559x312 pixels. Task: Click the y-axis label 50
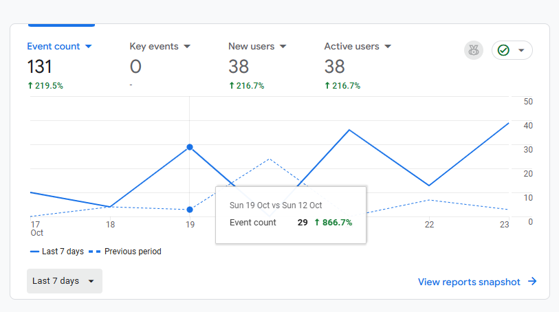(528, 102)
